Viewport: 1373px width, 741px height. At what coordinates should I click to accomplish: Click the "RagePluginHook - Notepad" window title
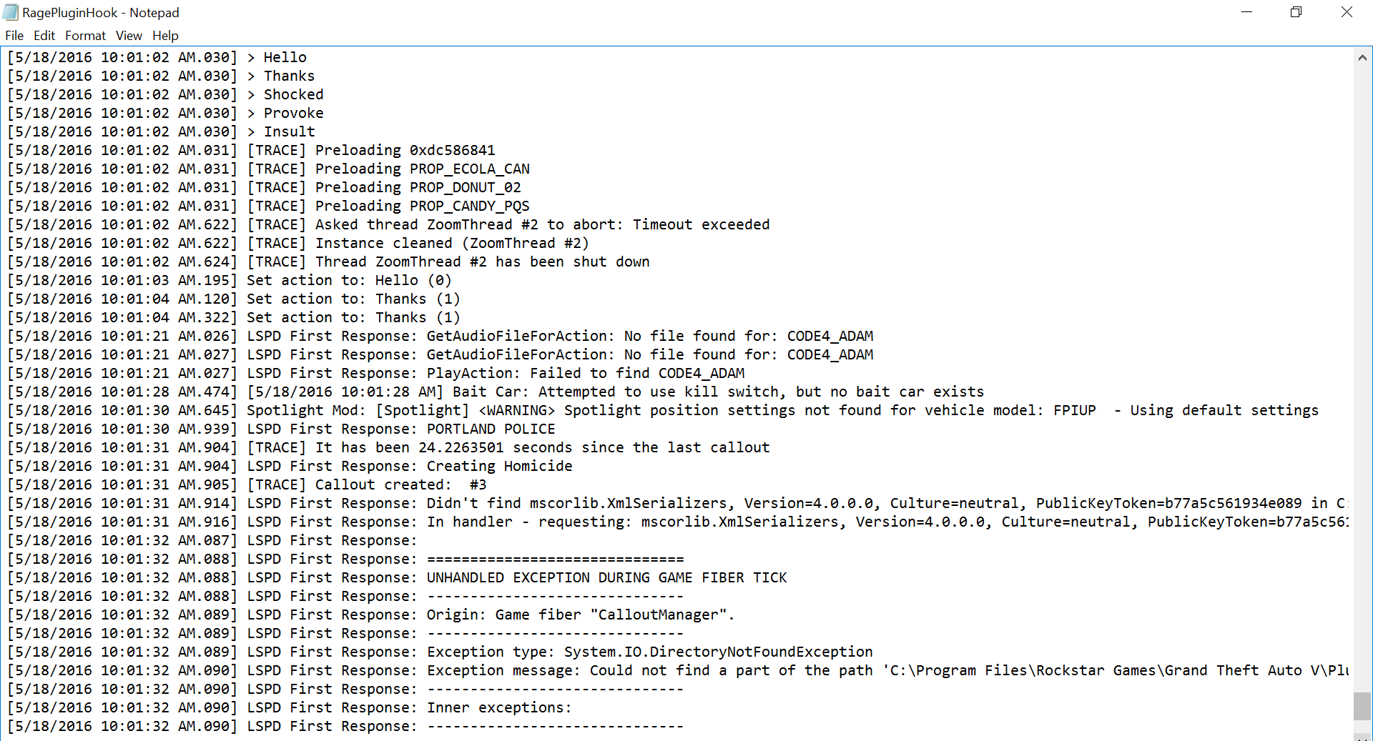click(101, 13)
